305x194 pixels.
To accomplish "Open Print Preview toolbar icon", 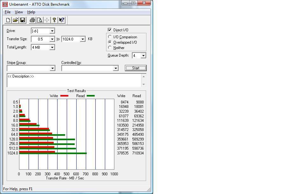I will [40, 20].
